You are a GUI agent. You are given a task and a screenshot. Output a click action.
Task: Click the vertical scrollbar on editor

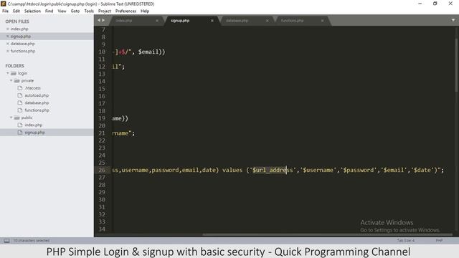click(x=456, y=64)
